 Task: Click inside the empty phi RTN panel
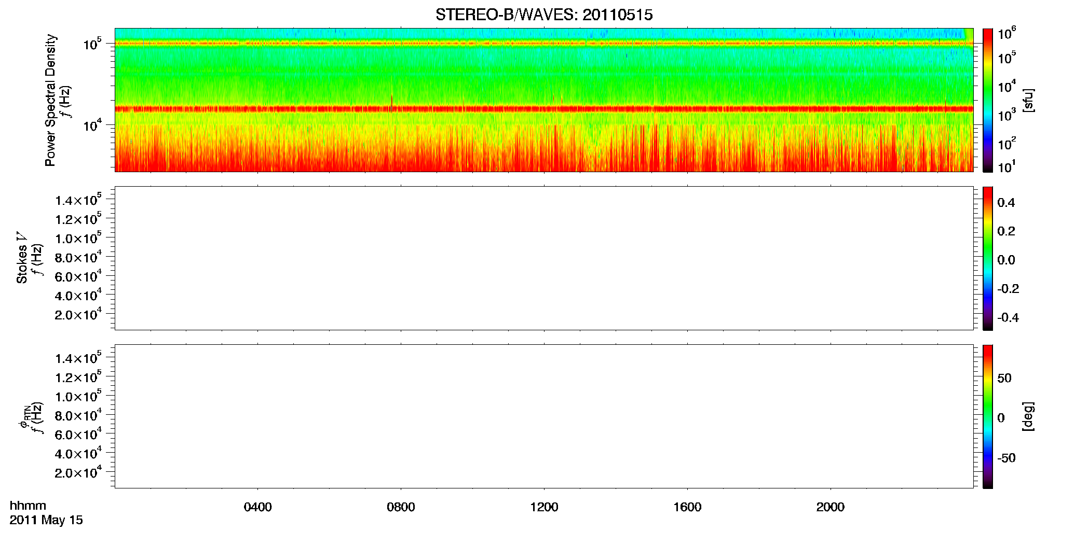click(x=544, y=416)
